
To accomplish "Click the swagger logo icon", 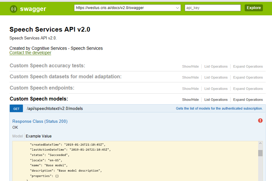I will tap(14, 9).
